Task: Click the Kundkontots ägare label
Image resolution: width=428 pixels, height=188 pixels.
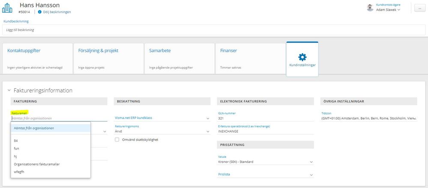Action: [388, 5]
